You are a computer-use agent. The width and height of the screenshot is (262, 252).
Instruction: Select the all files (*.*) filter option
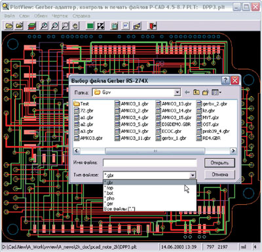click(x=119, y=209)
